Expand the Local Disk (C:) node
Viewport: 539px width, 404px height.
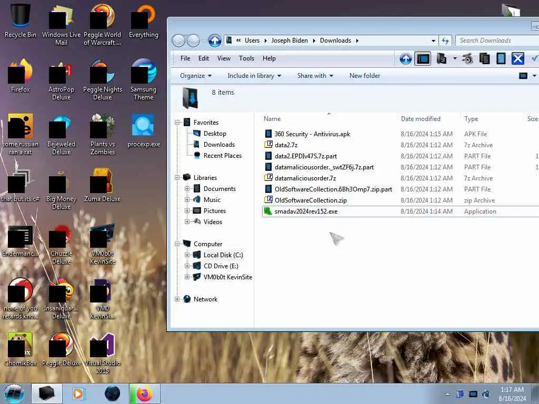tap(187, 255)
